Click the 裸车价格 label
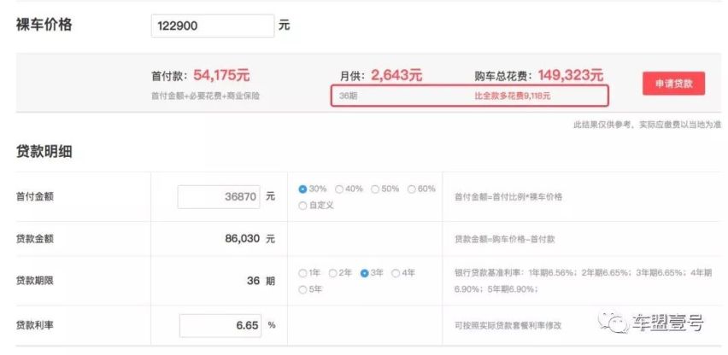 point(44,25)
